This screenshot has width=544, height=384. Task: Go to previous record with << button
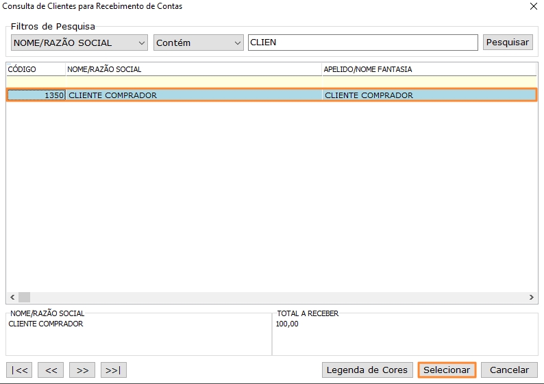pos(51,370)
